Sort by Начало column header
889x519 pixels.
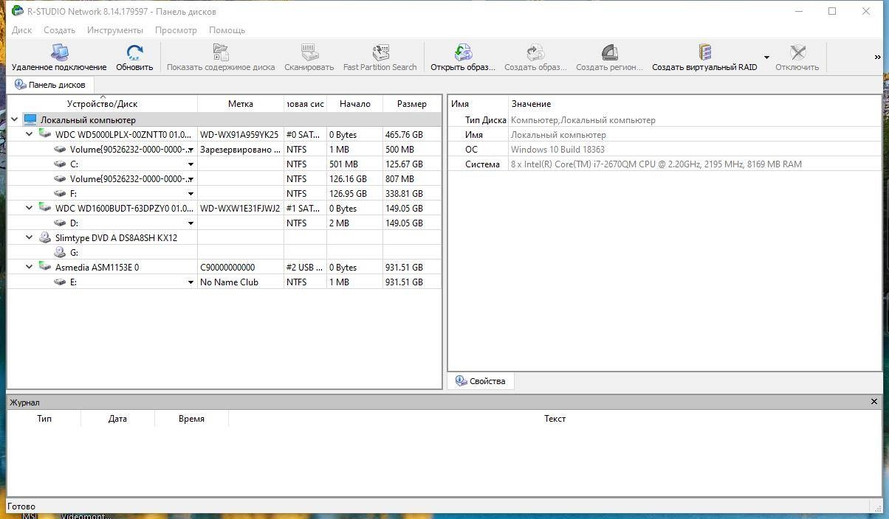(354, 104)
